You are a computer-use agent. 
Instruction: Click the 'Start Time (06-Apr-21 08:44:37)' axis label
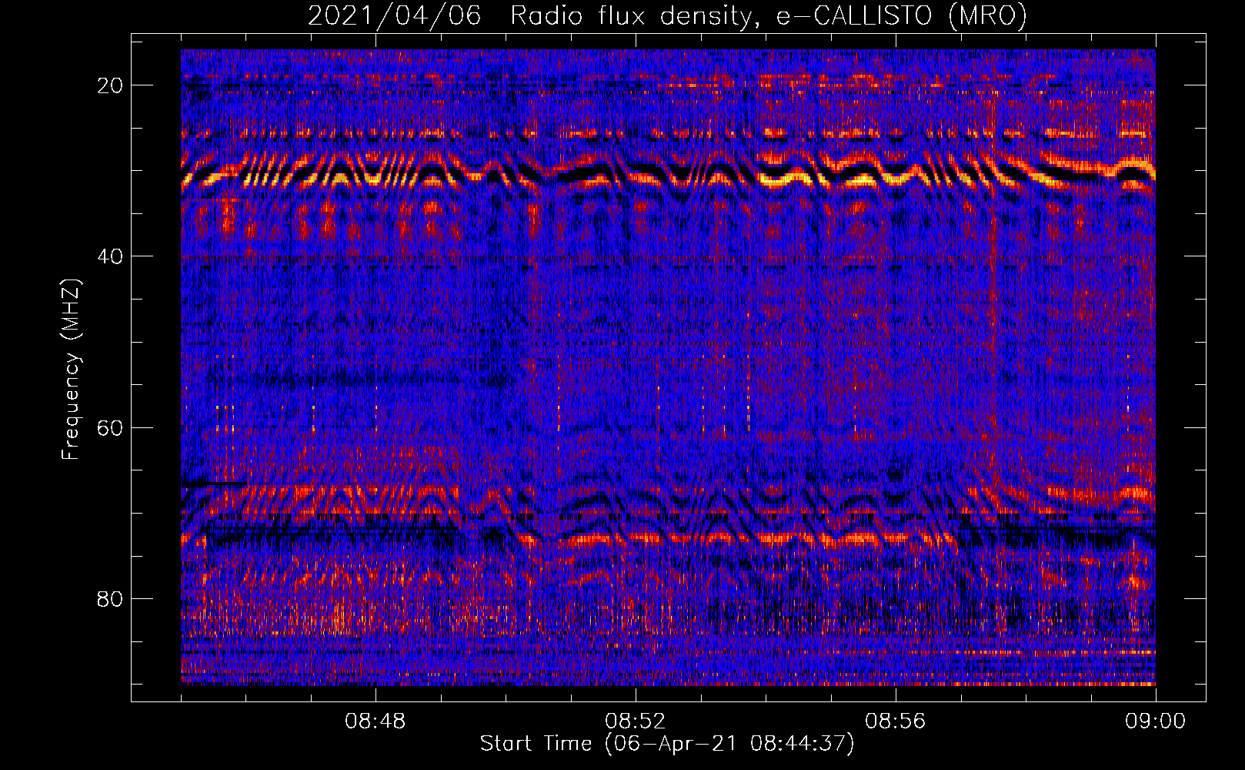click(x=667, y=744)
